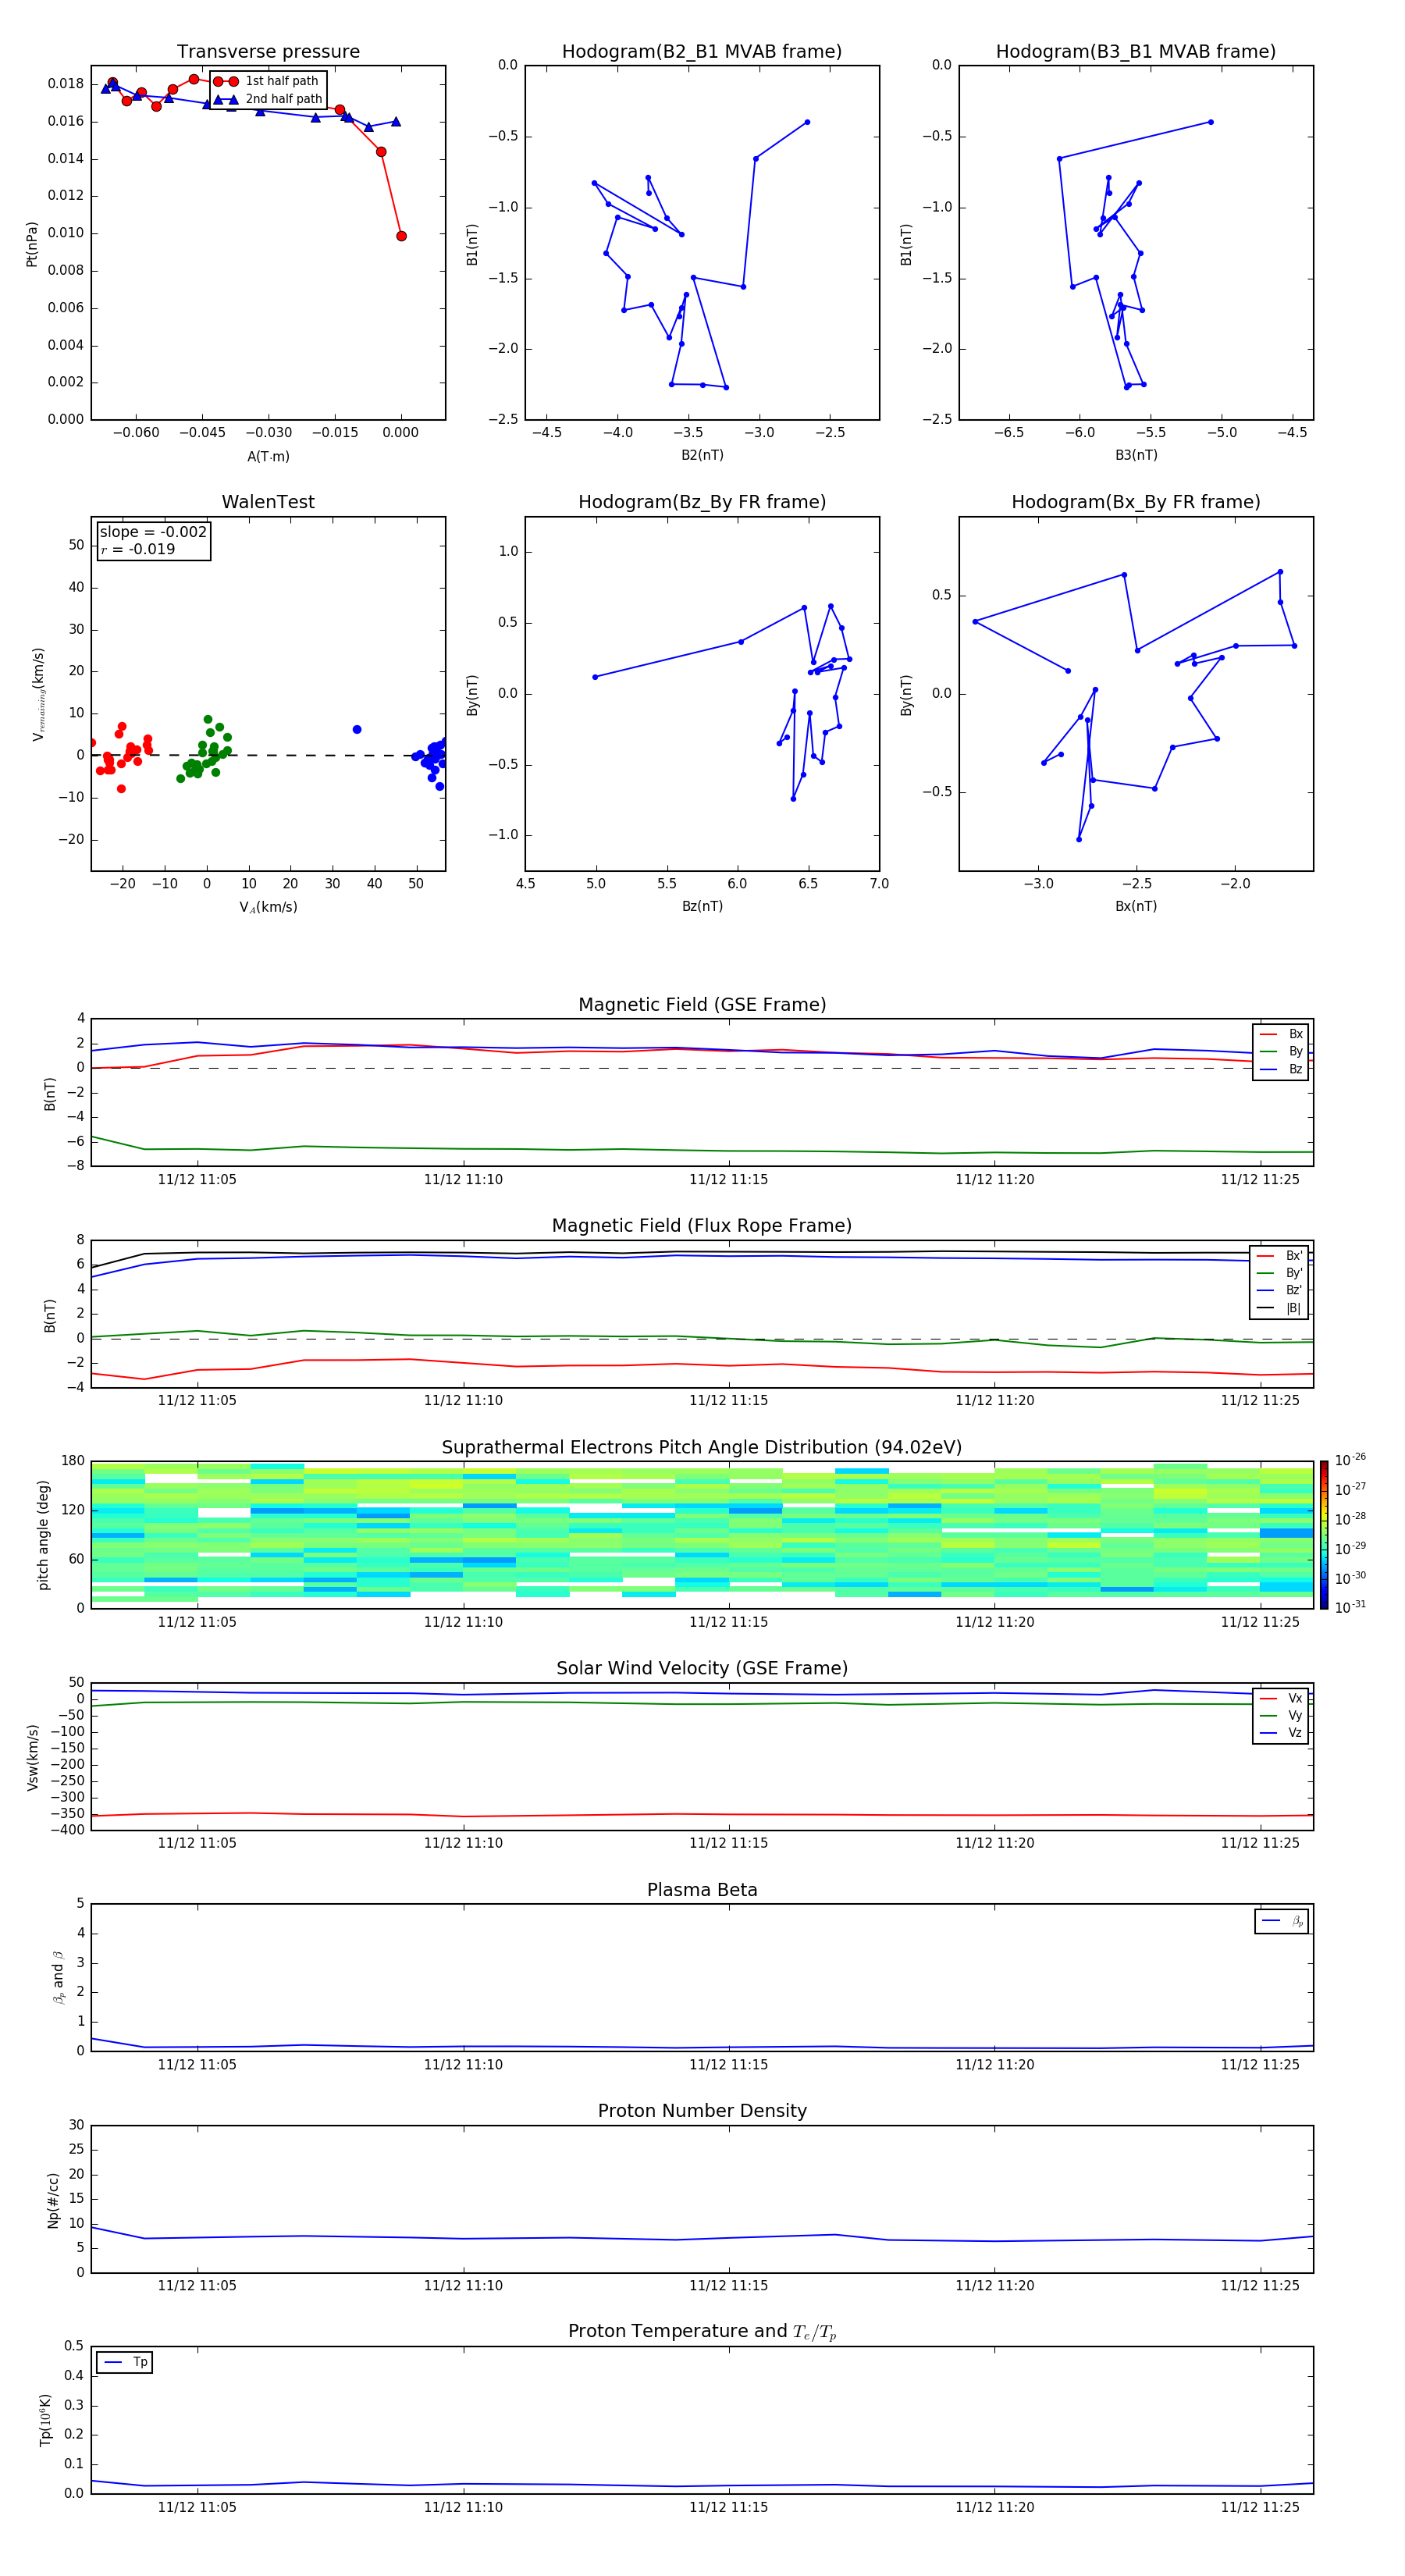The height and width of the screenshot is (2576, 1405).
Task: Click the 'V_A(km/s)' x-axis label
Action: pos(268,907)
